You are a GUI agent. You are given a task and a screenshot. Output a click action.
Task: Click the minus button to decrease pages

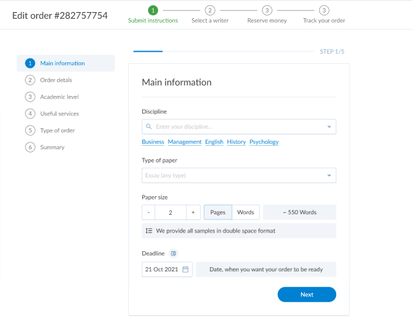click(148, 212)
